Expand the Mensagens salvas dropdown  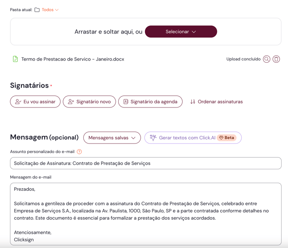click(x=112, y=138)
